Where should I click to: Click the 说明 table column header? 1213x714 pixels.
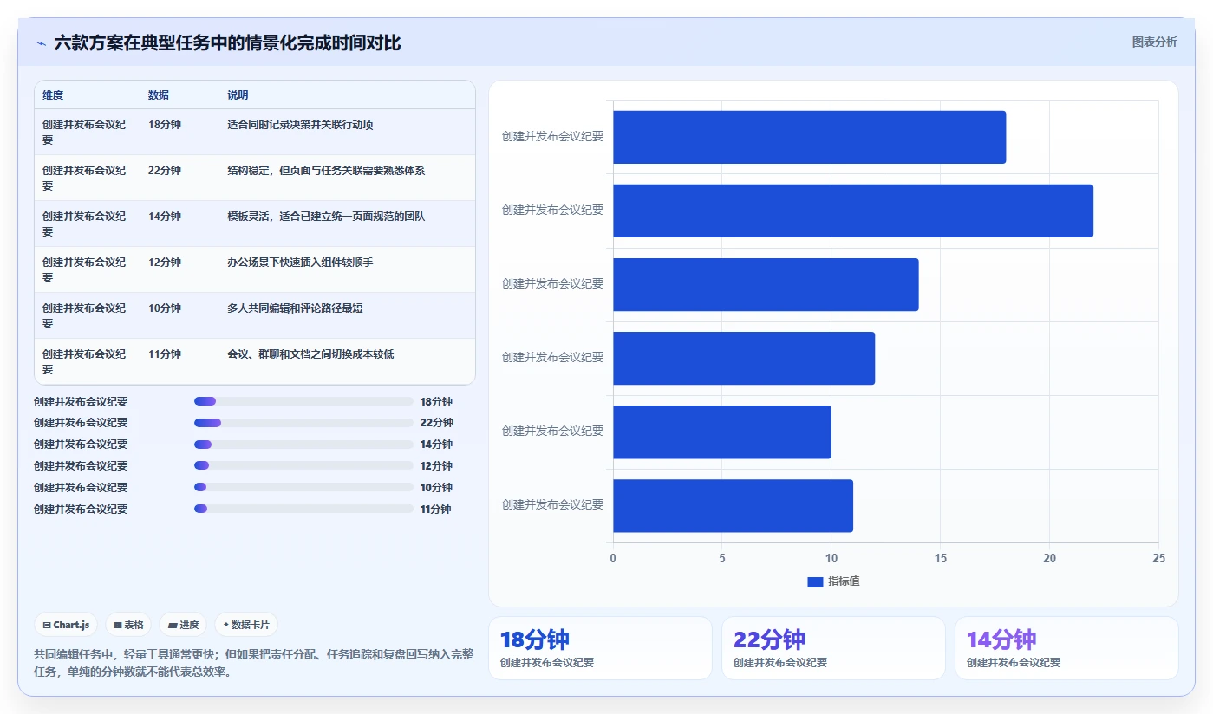click(x=238, y=95)
